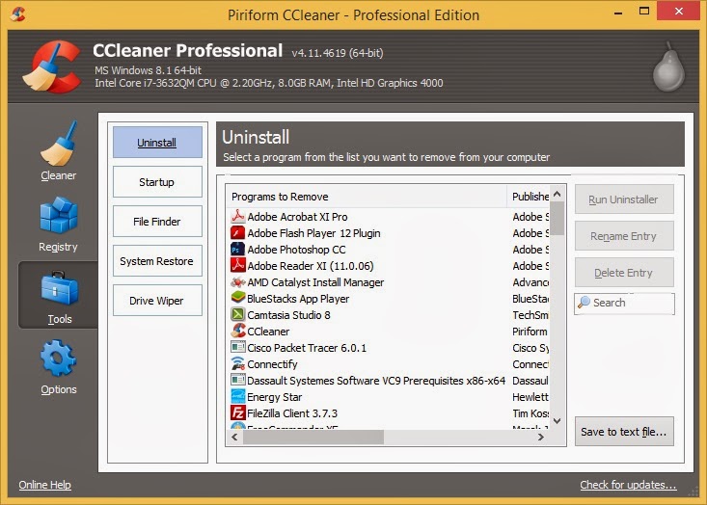
Task: Click the Camtasia Studio 8 icon
Action: pos(237,314)
